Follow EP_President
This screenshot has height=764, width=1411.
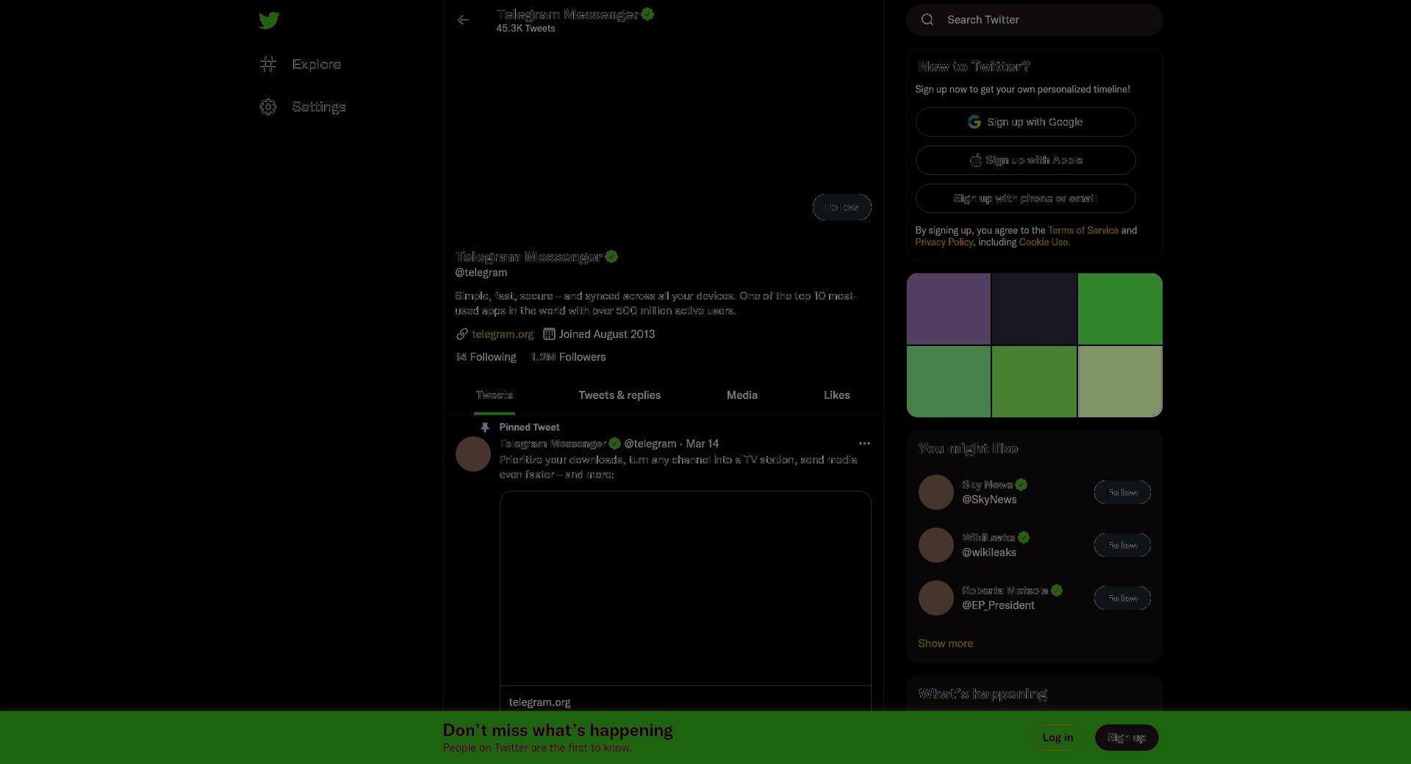tap(1122, 598)
